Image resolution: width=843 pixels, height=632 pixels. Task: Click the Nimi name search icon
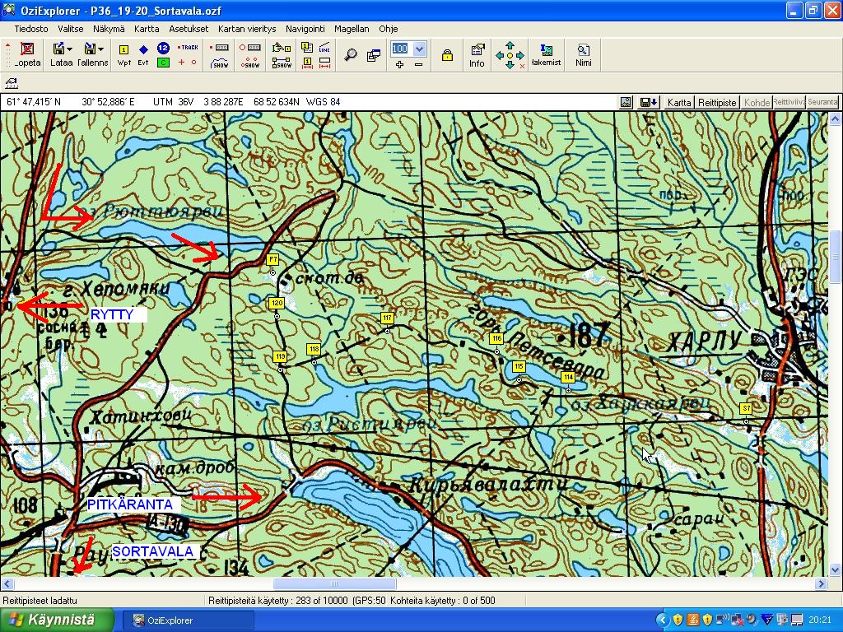point(583,55)
